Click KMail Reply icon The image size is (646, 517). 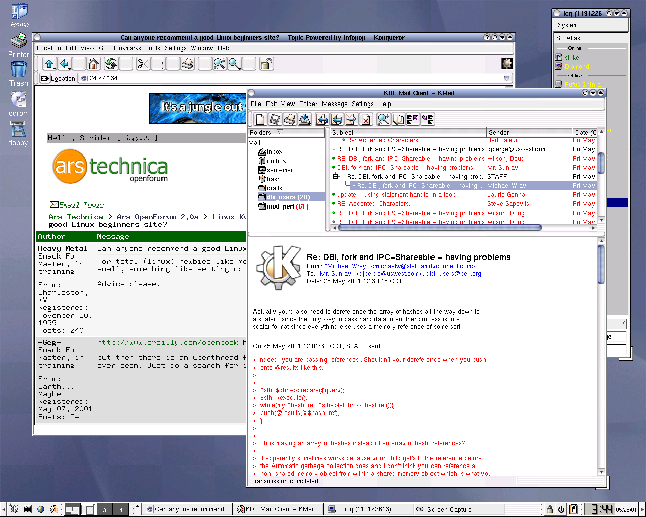[x=322, y=119]
